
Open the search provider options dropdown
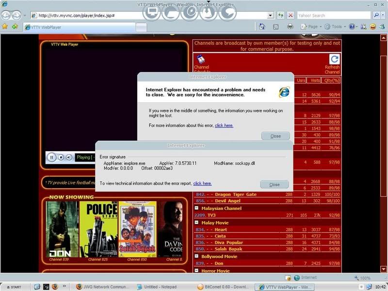[383, 16]
